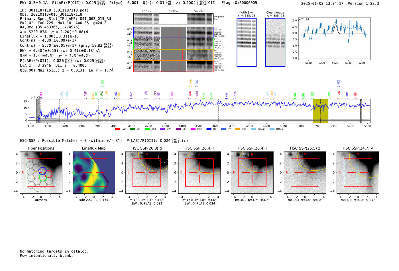Click the OII dark green legend swatch
This screenshot has height=271, width=399.
133,129
